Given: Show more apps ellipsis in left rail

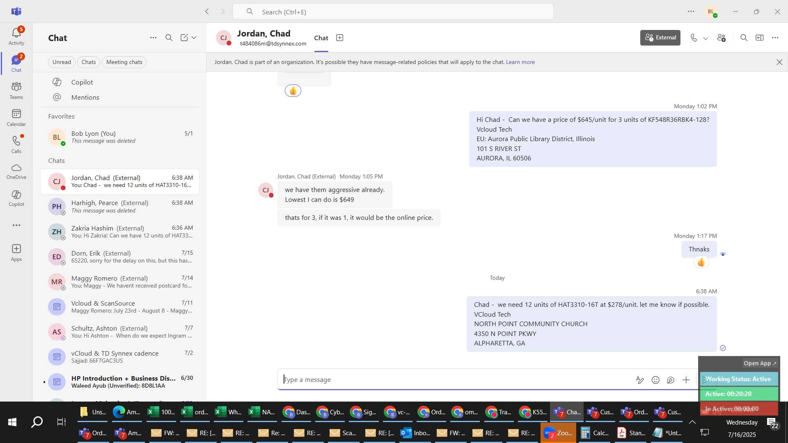Looking at the screenshot, I should (x=16, y=225).
